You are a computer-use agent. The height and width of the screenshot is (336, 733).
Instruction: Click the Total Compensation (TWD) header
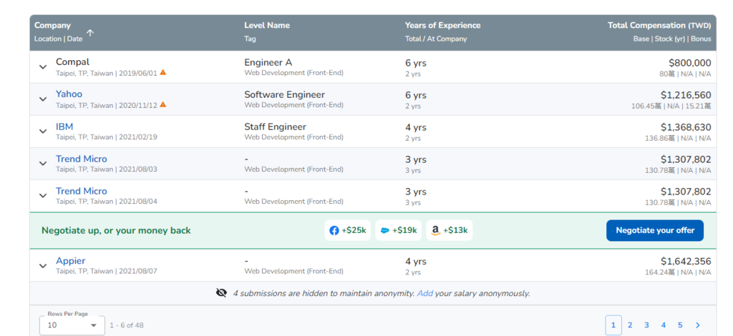(x=659, y=25)
